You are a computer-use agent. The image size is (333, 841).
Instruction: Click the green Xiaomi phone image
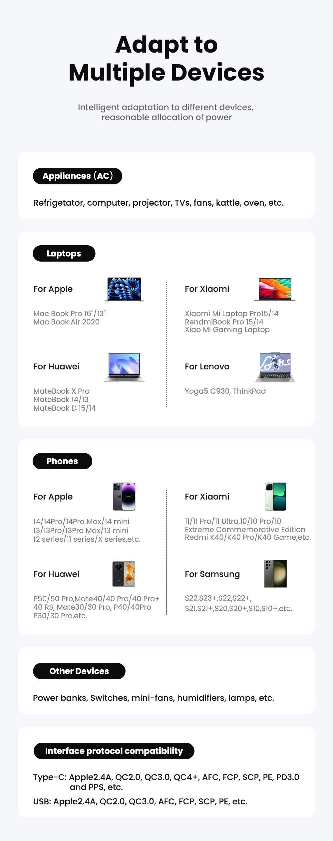point(275,497)
